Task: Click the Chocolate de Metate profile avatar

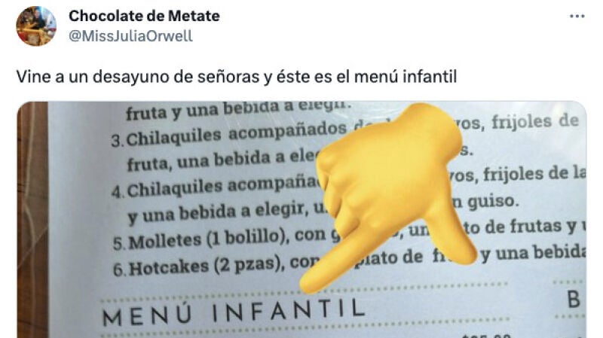Action: [x=36, y=26]
